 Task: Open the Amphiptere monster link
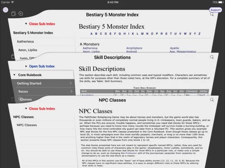click(134, 48)
